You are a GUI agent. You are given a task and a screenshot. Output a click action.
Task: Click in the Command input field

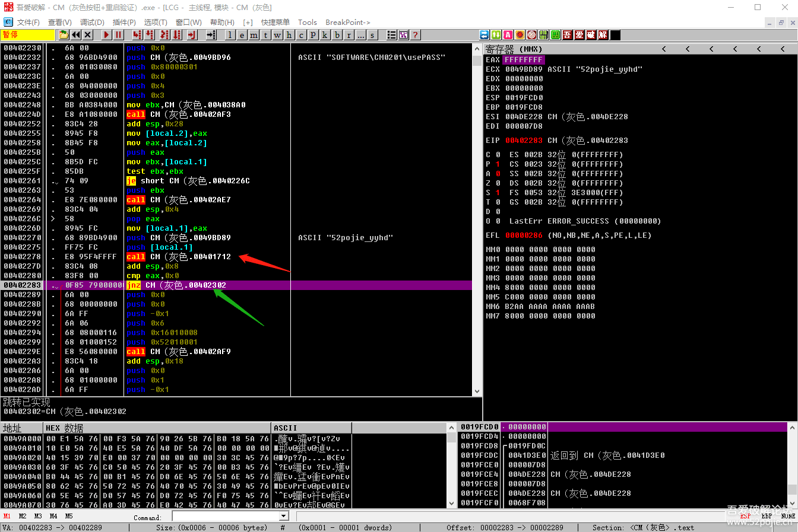[x=226, y=517]
